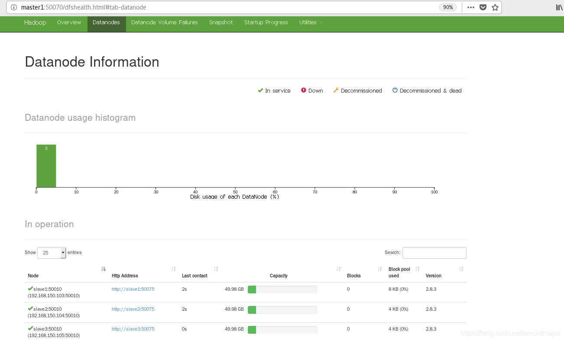
Task: Open the http://slave1:50075 link
Action: [x=133, y=289]
